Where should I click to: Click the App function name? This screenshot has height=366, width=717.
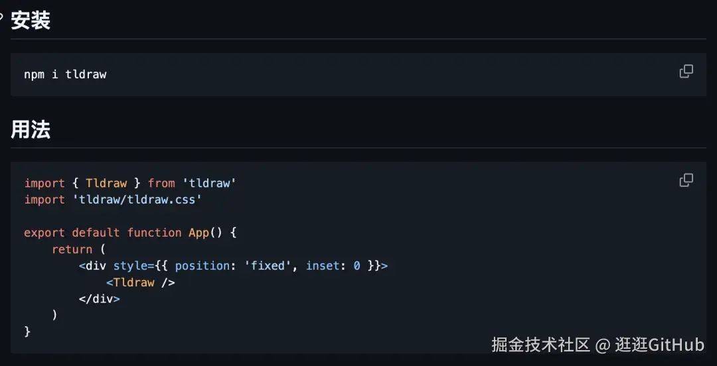click(199, 233)
